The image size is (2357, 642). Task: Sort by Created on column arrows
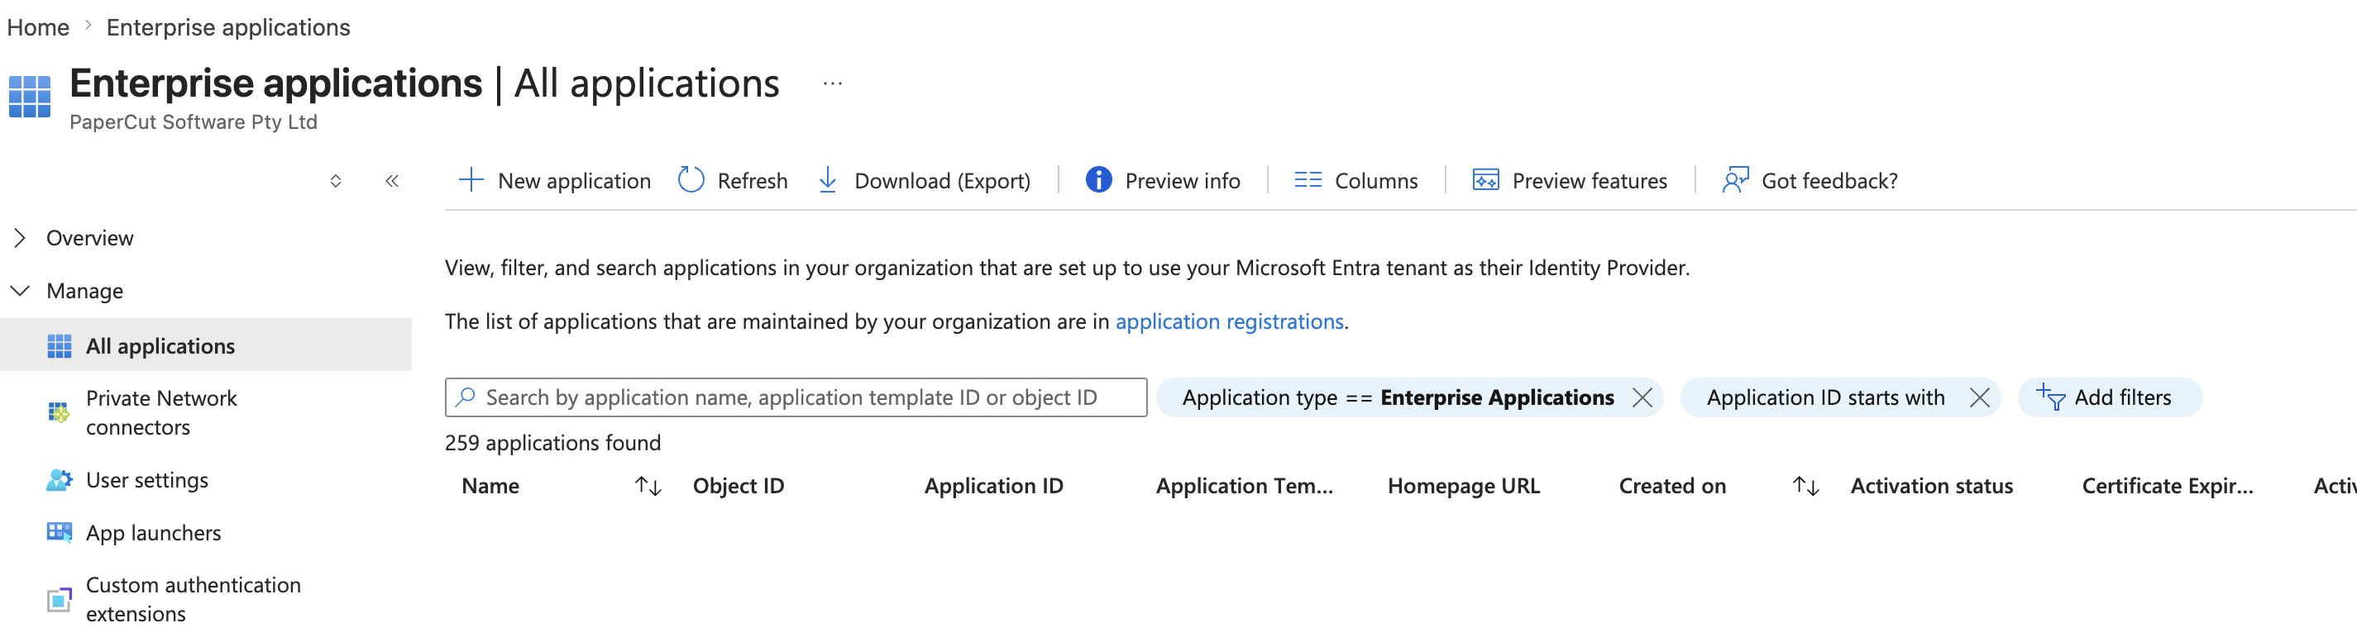(x=1805, y=486)
